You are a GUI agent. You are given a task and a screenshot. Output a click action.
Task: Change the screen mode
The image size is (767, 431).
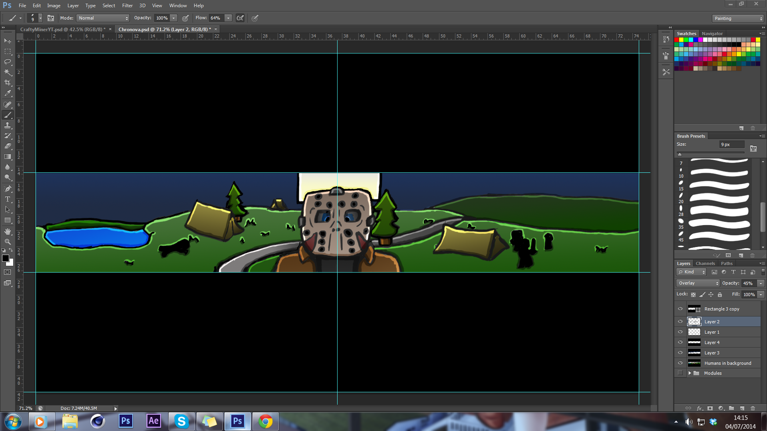(8, 283)
